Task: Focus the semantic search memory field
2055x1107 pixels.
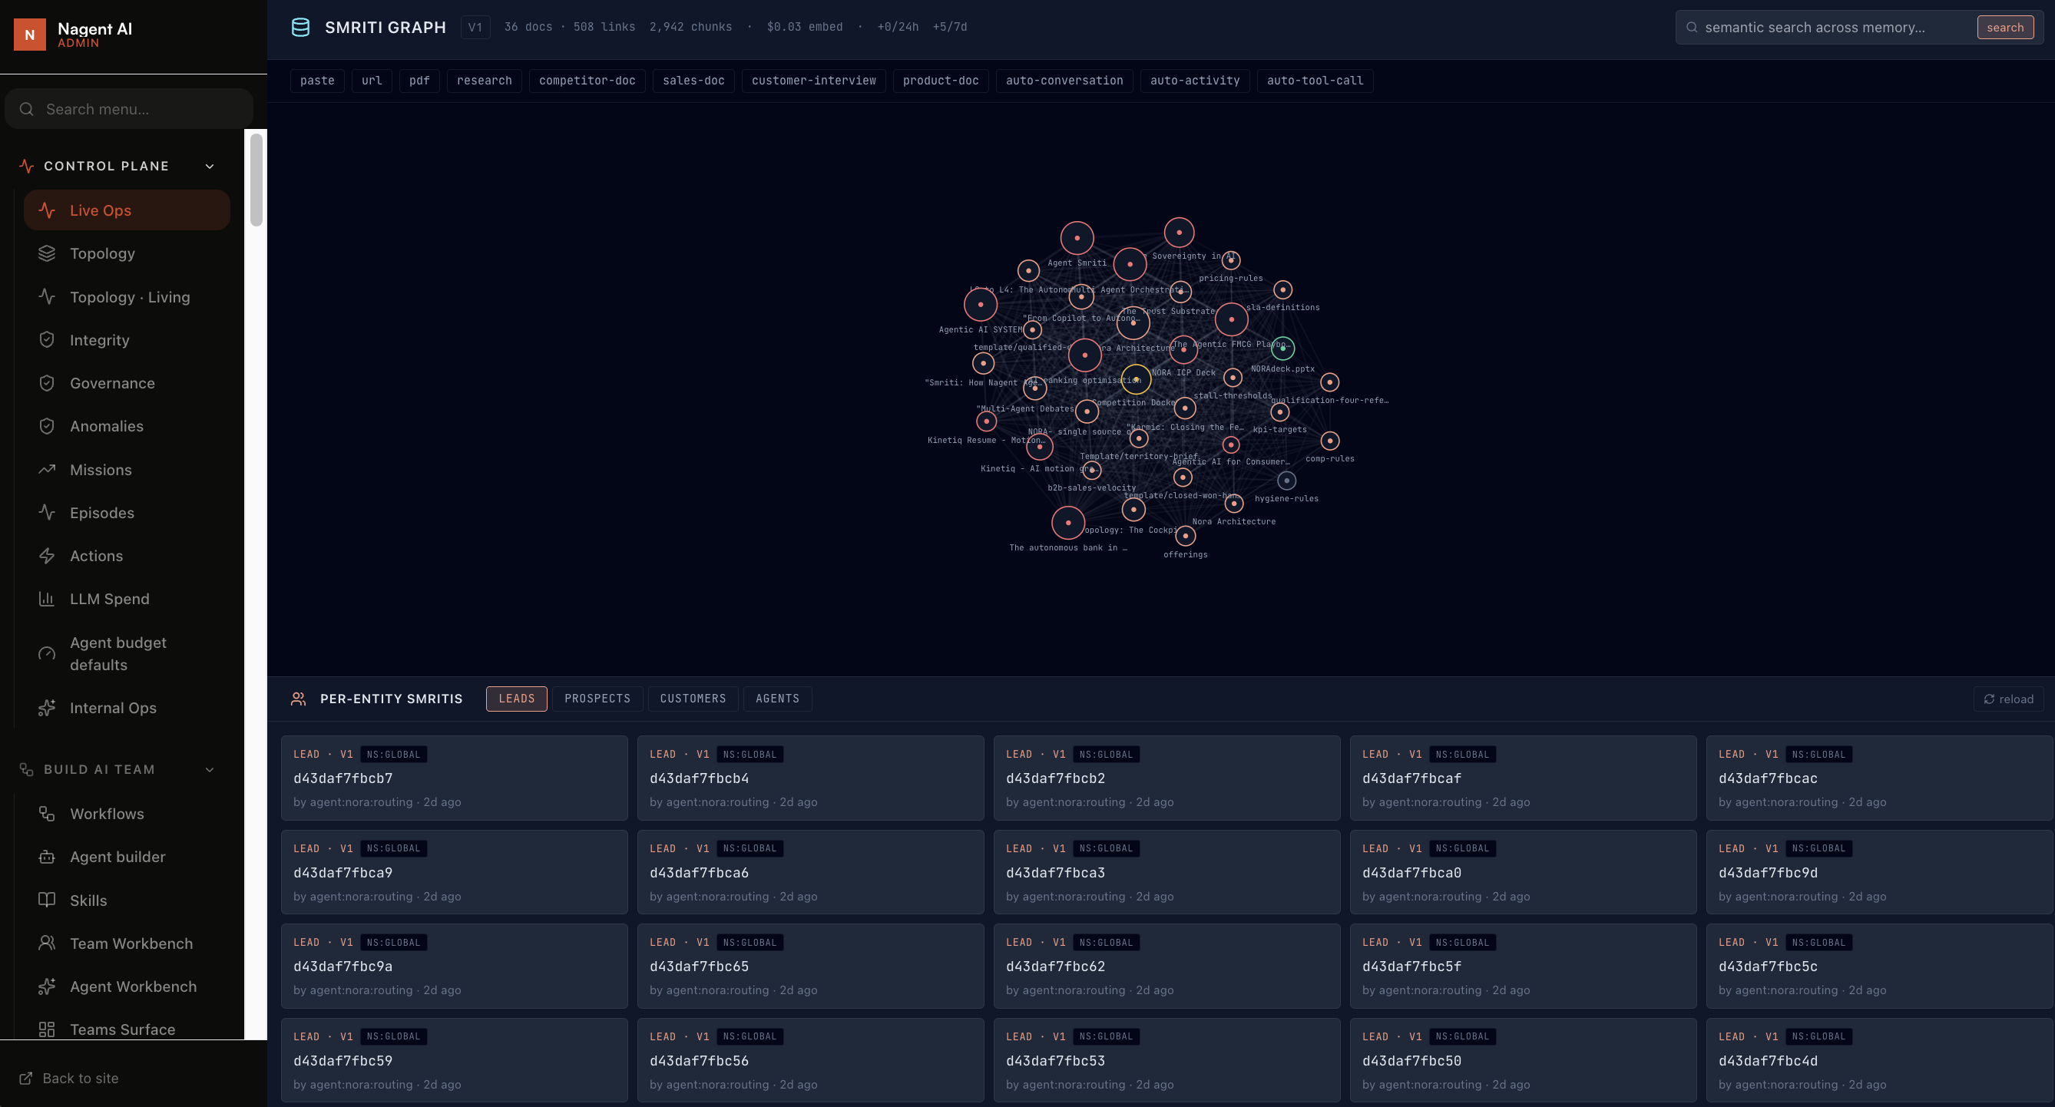Action: tap(1827, 27)
